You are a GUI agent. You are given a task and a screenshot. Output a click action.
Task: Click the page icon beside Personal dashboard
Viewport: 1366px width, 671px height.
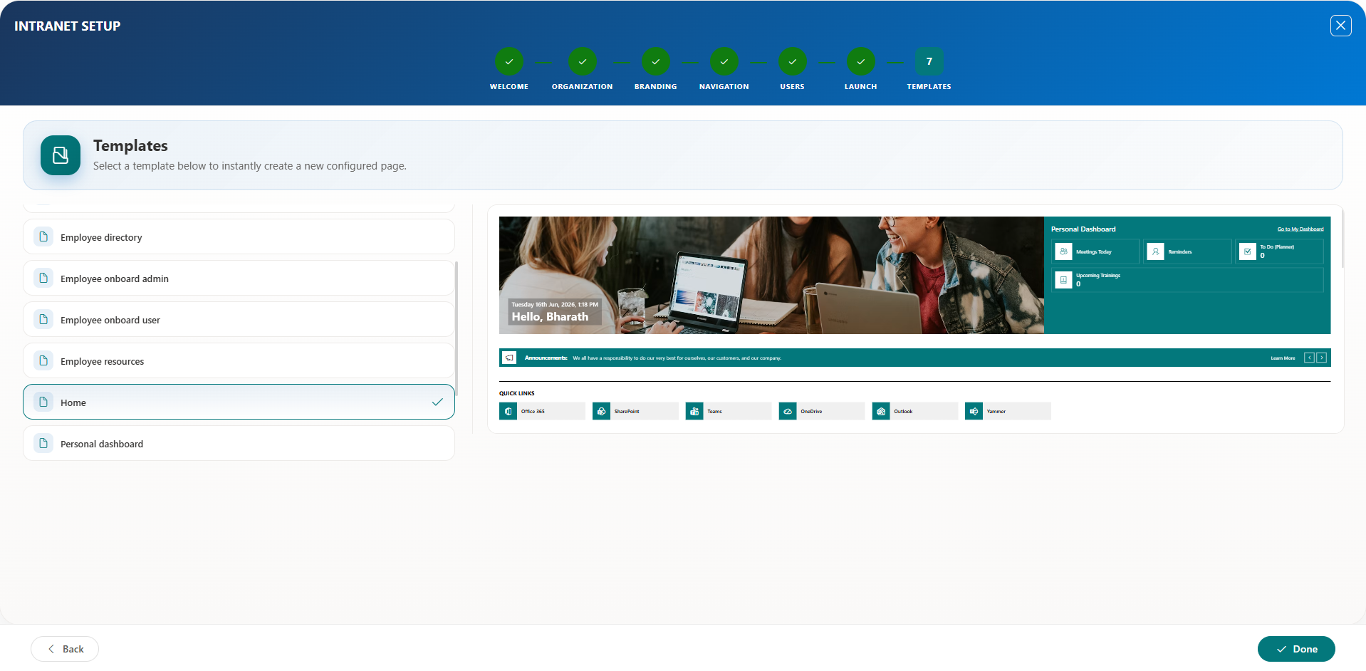coord(43,443)
